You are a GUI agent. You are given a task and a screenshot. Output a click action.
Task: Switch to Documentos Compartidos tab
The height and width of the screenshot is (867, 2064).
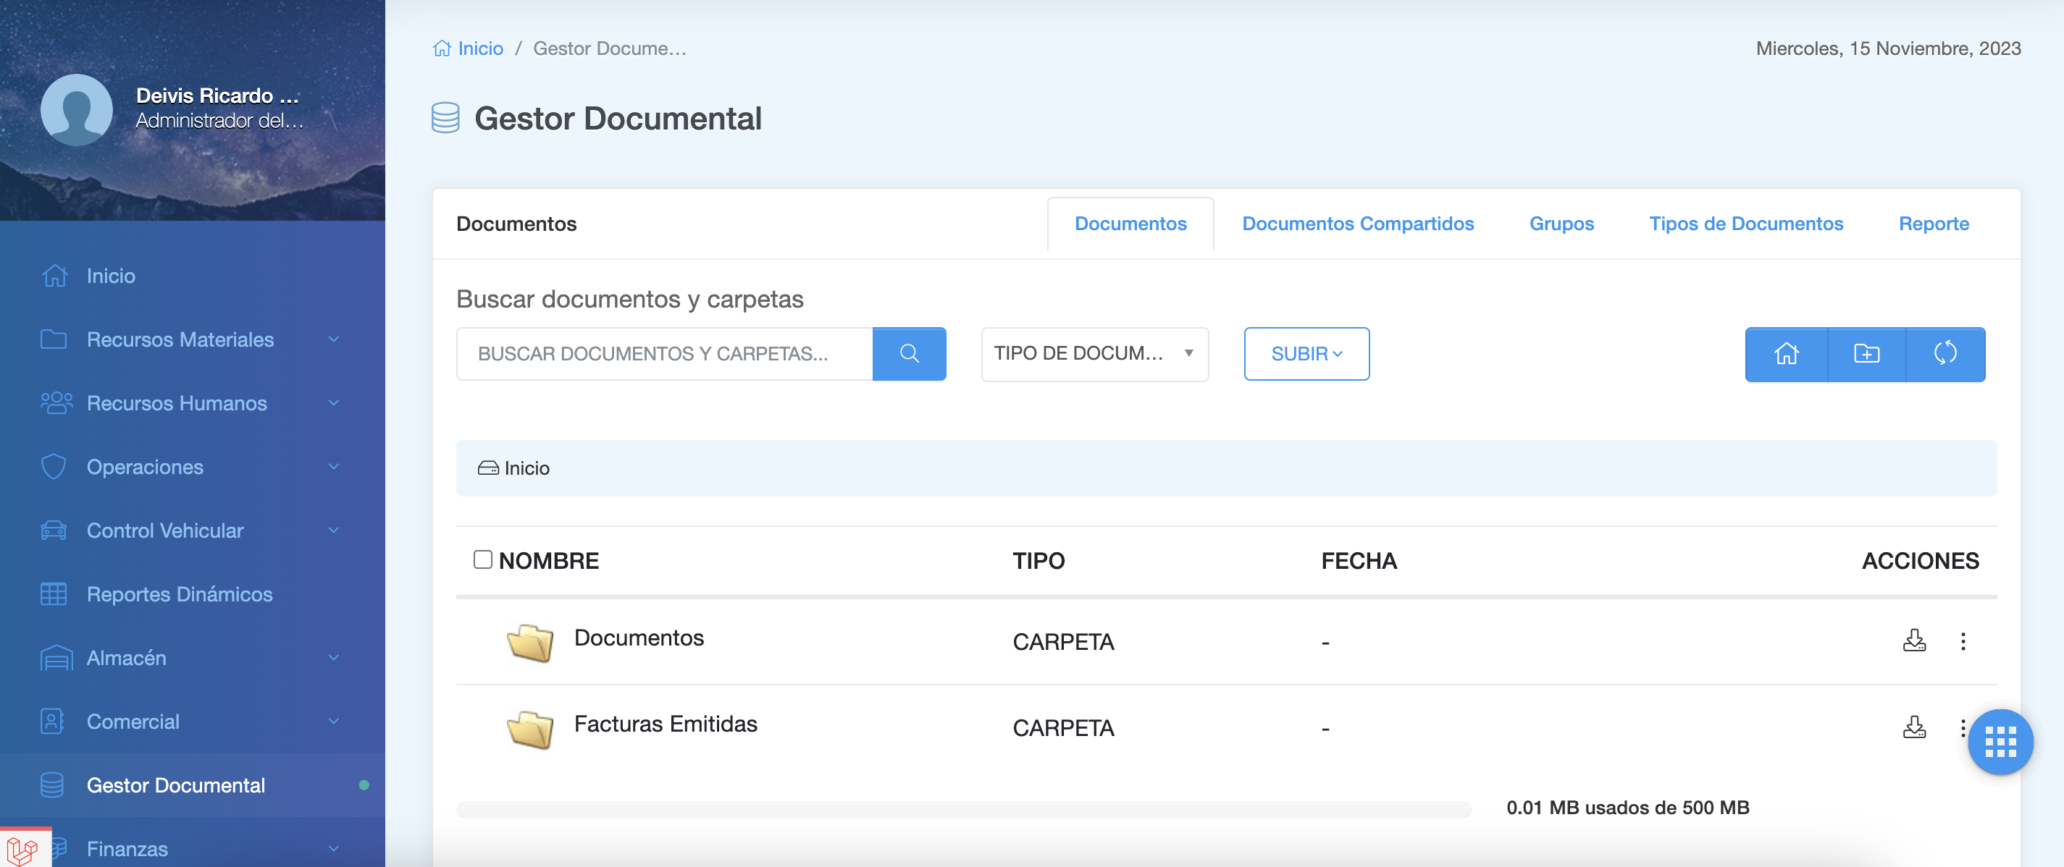(x=1357, y=224)
